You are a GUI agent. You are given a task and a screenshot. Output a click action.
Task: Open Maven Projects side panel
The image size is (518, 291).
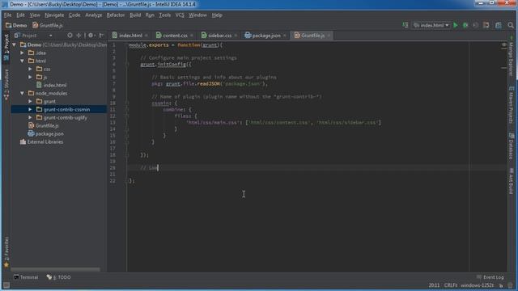[511, 105]
